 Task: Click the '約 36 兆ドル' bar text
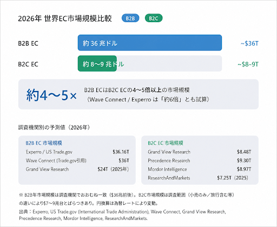click(100, 43)
